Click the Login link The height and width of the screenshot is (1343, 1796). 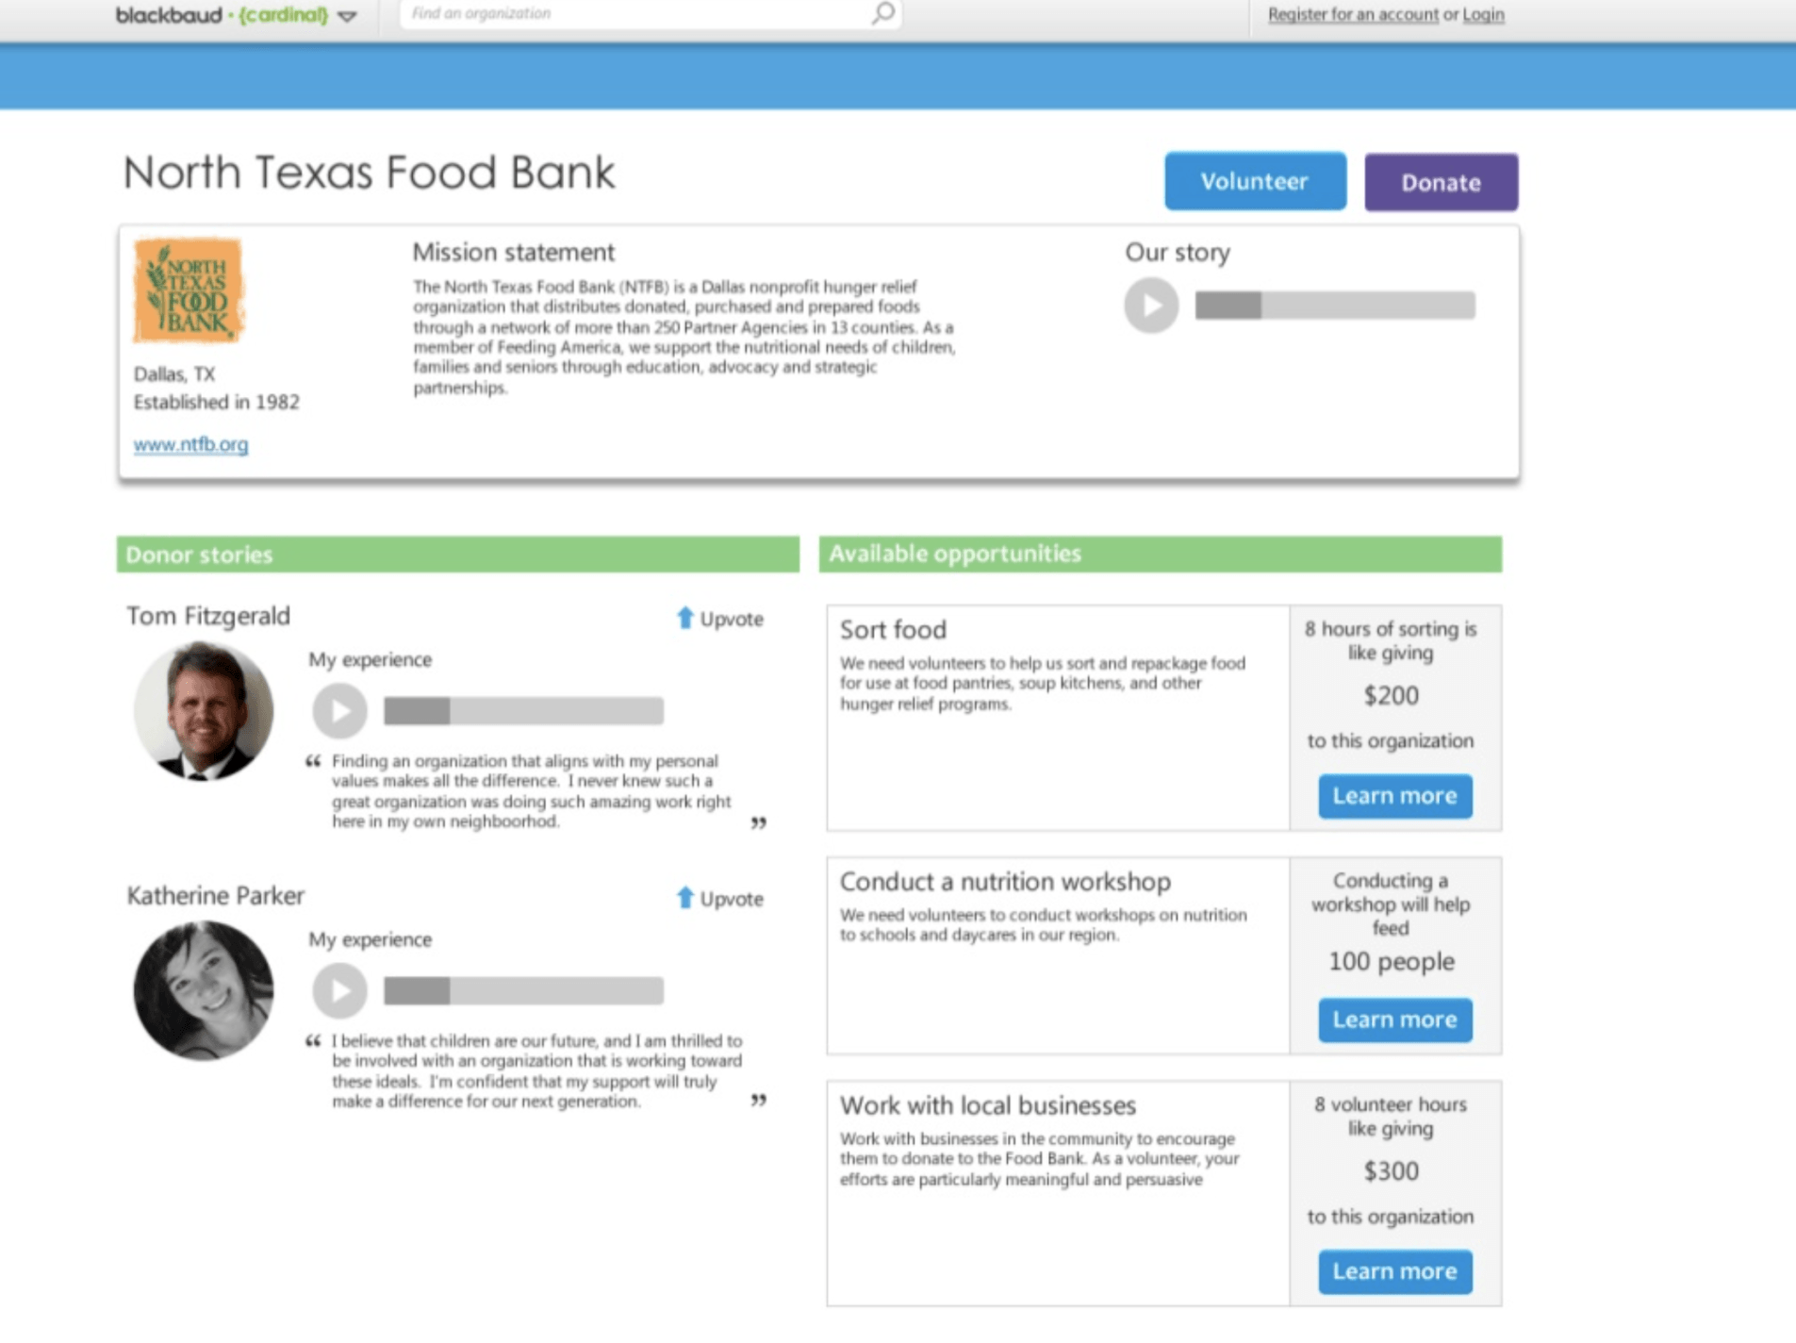1483,14
